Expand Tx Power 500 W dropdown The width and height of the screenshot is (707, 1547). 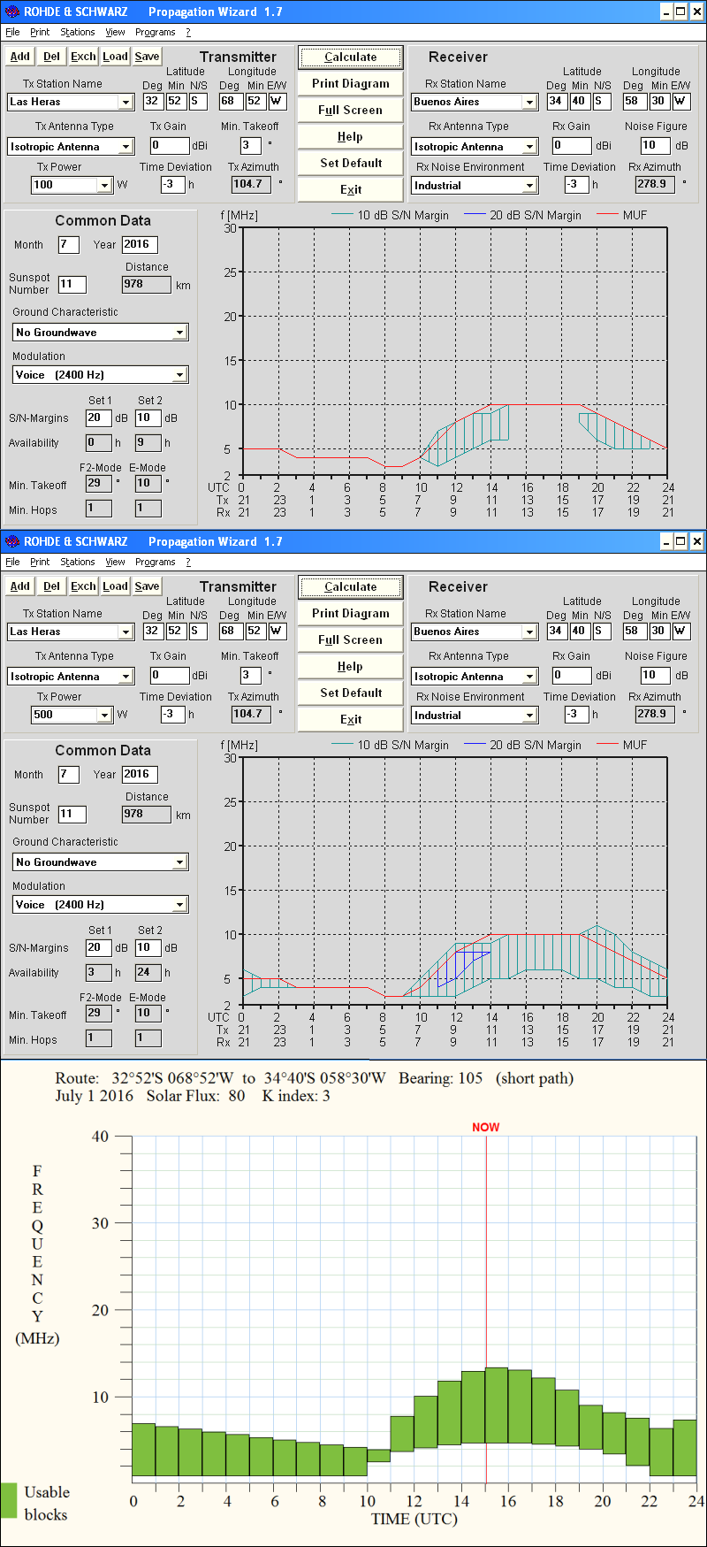[x=104, y=715]
